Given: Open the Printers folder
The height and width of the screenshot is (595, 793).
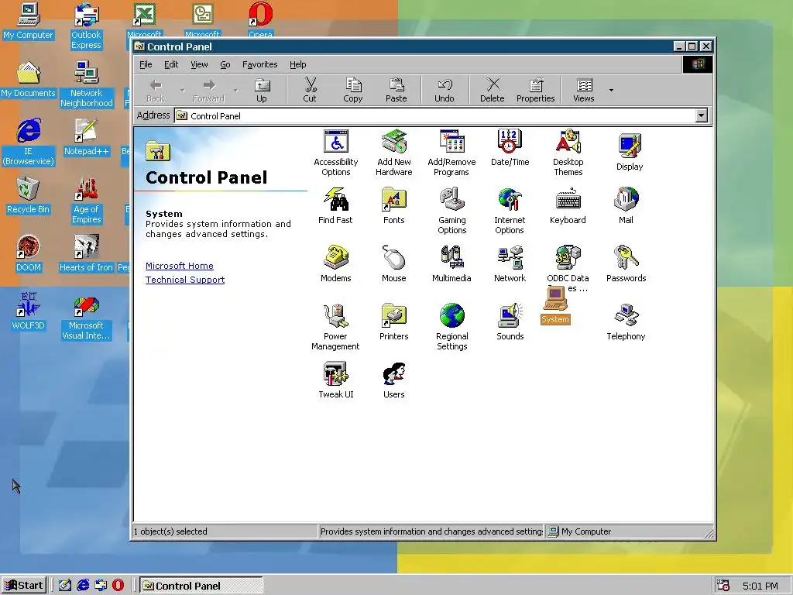Looking at the screenshot, I should coord(394,322).
